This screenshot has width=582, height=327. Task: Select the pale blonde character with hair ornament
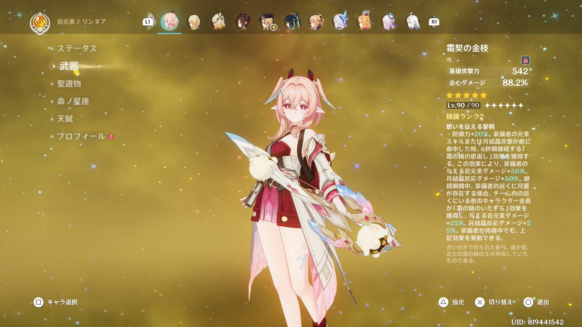tap(218, 22)
